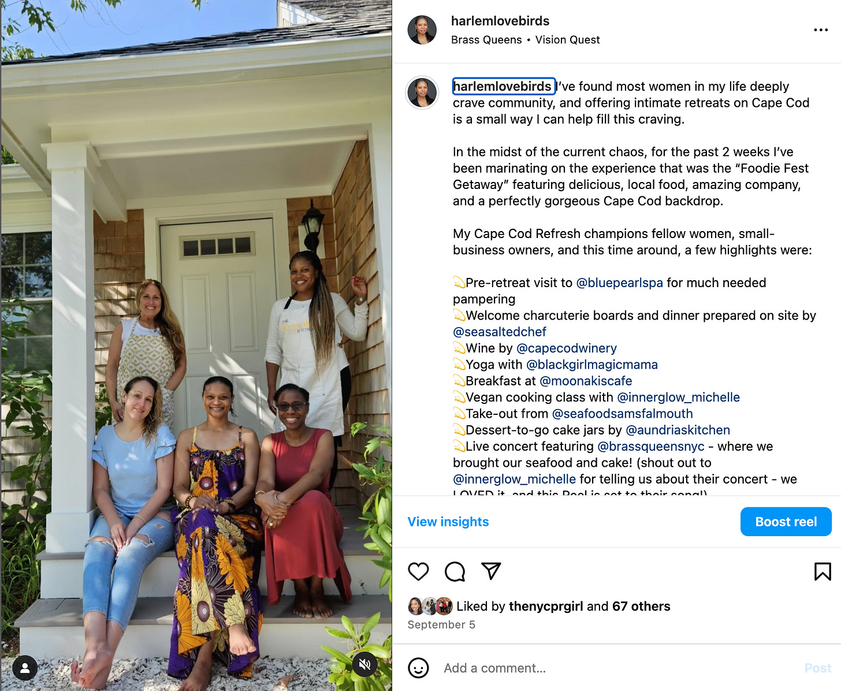Show tagged people on the photo
The height and width of the screenshot is (691, 841).
25,668
